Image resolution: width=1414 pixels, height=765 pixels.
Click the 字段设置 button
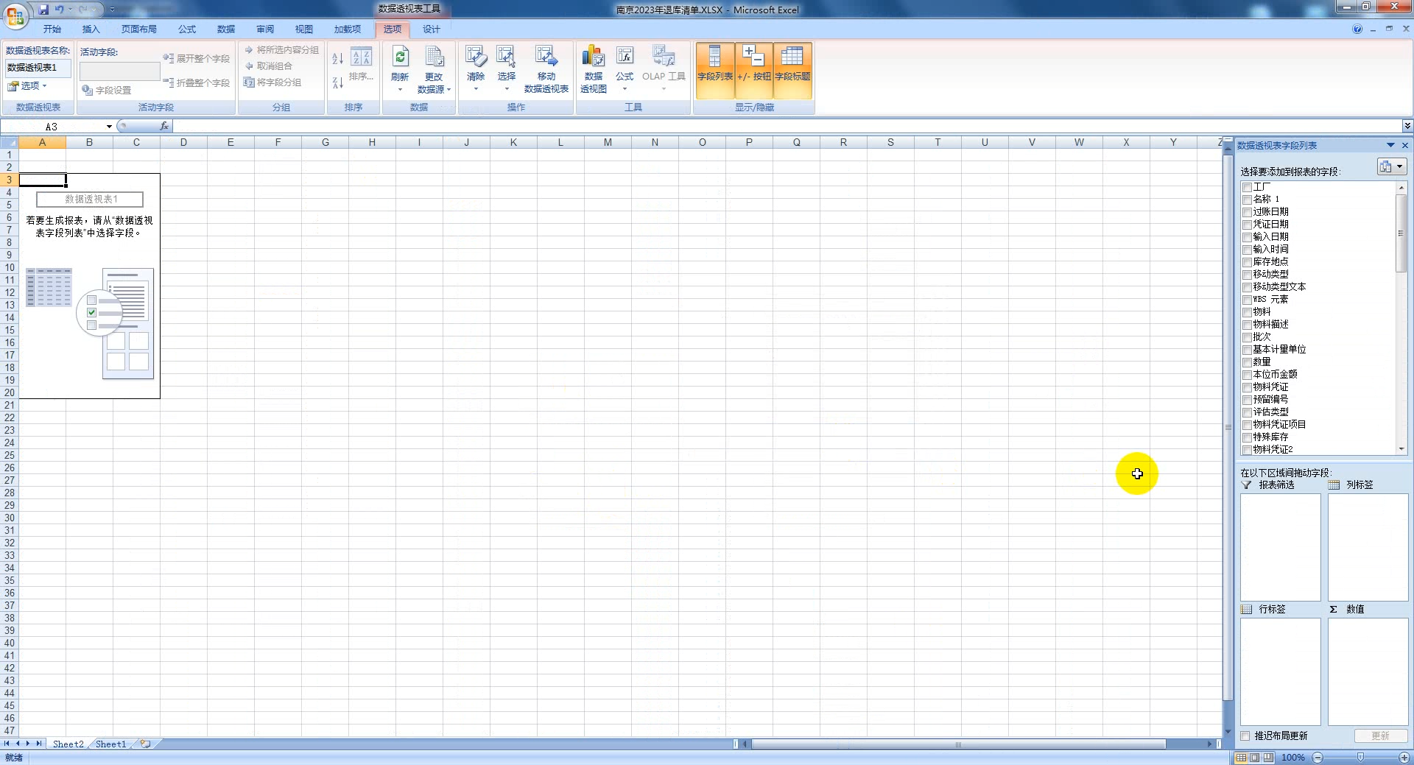(107, 90)
